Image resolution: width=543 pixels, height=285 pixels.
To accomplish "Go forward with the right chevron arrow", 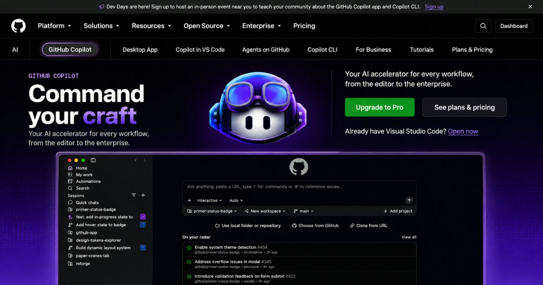I will (x=144, y=160).
